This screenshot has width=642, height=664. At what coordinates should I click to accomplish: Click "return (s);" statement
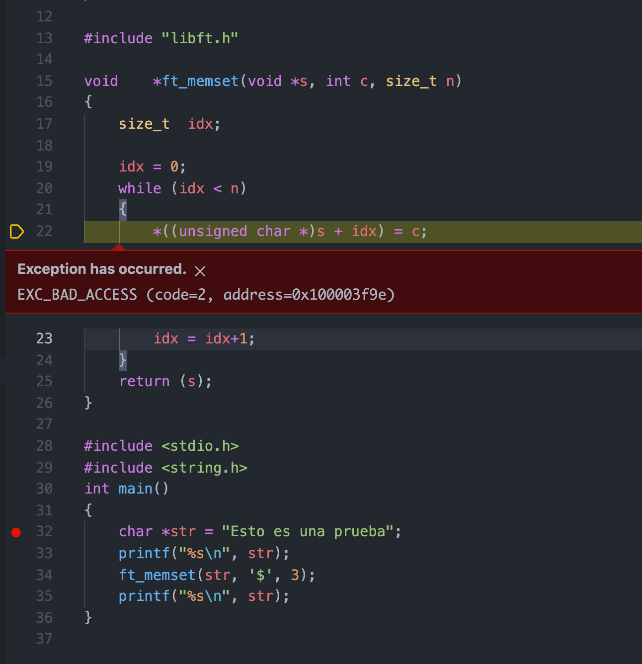click(165, 381)
